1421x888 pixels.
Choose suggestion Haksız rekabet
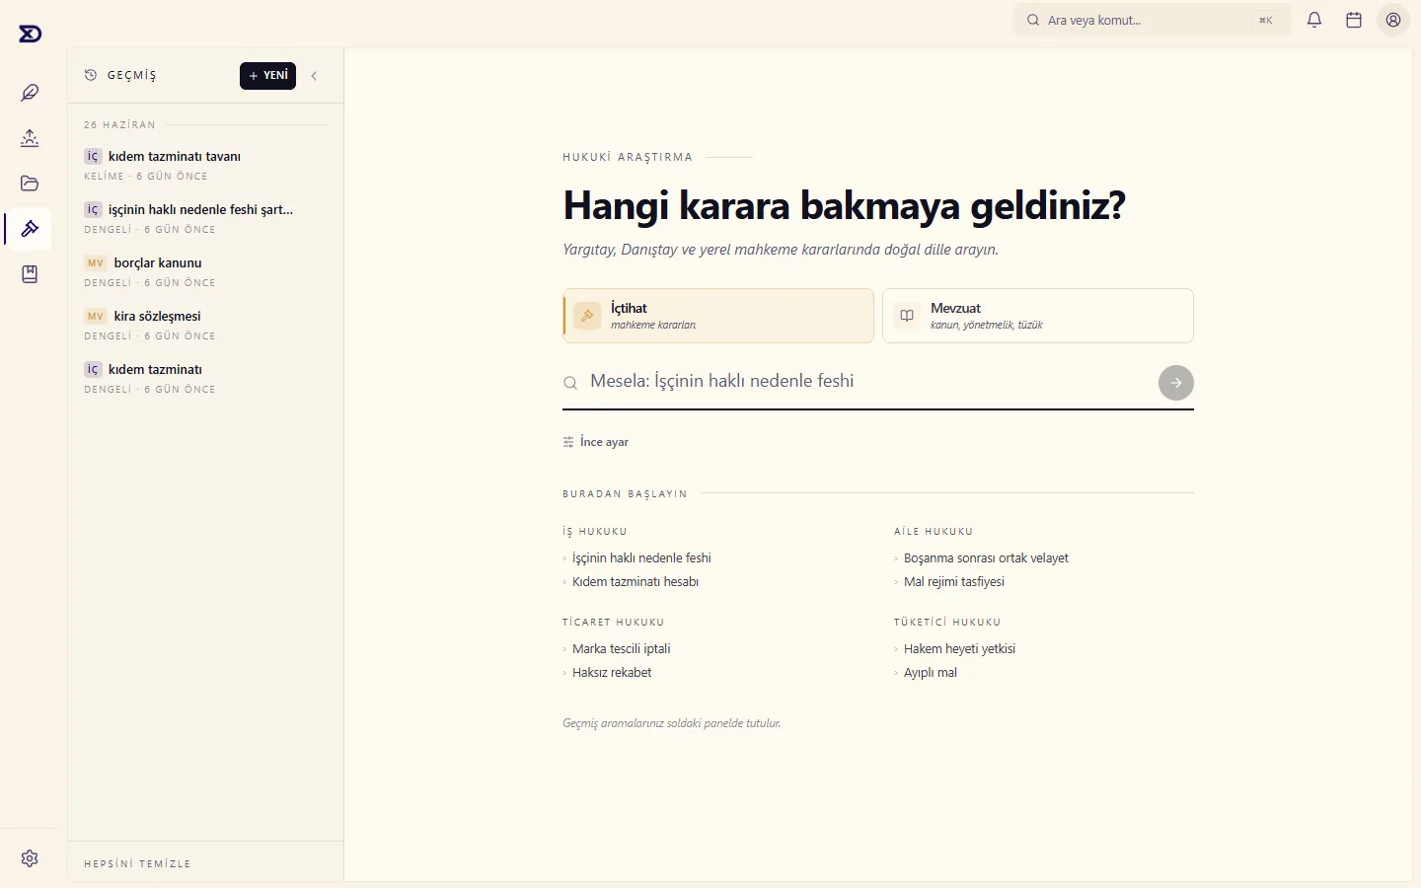(612, 673)
